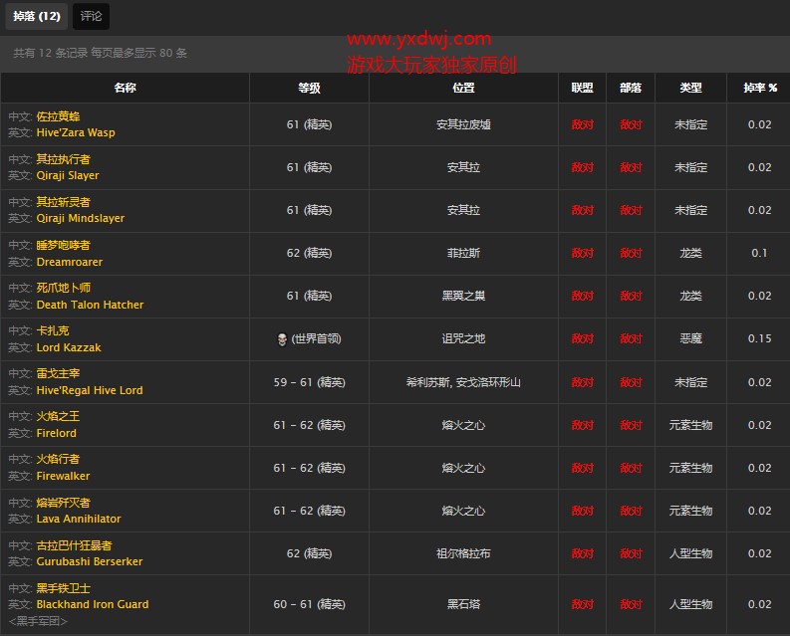Screen dimensions: 790x636
Task: Click the Death Talon Hatcher link
Action: coord(90,305)
